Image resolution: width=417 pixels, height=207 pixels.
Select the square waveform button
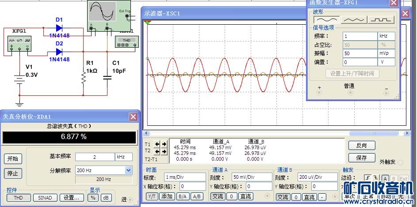click(x=382, y=20)
